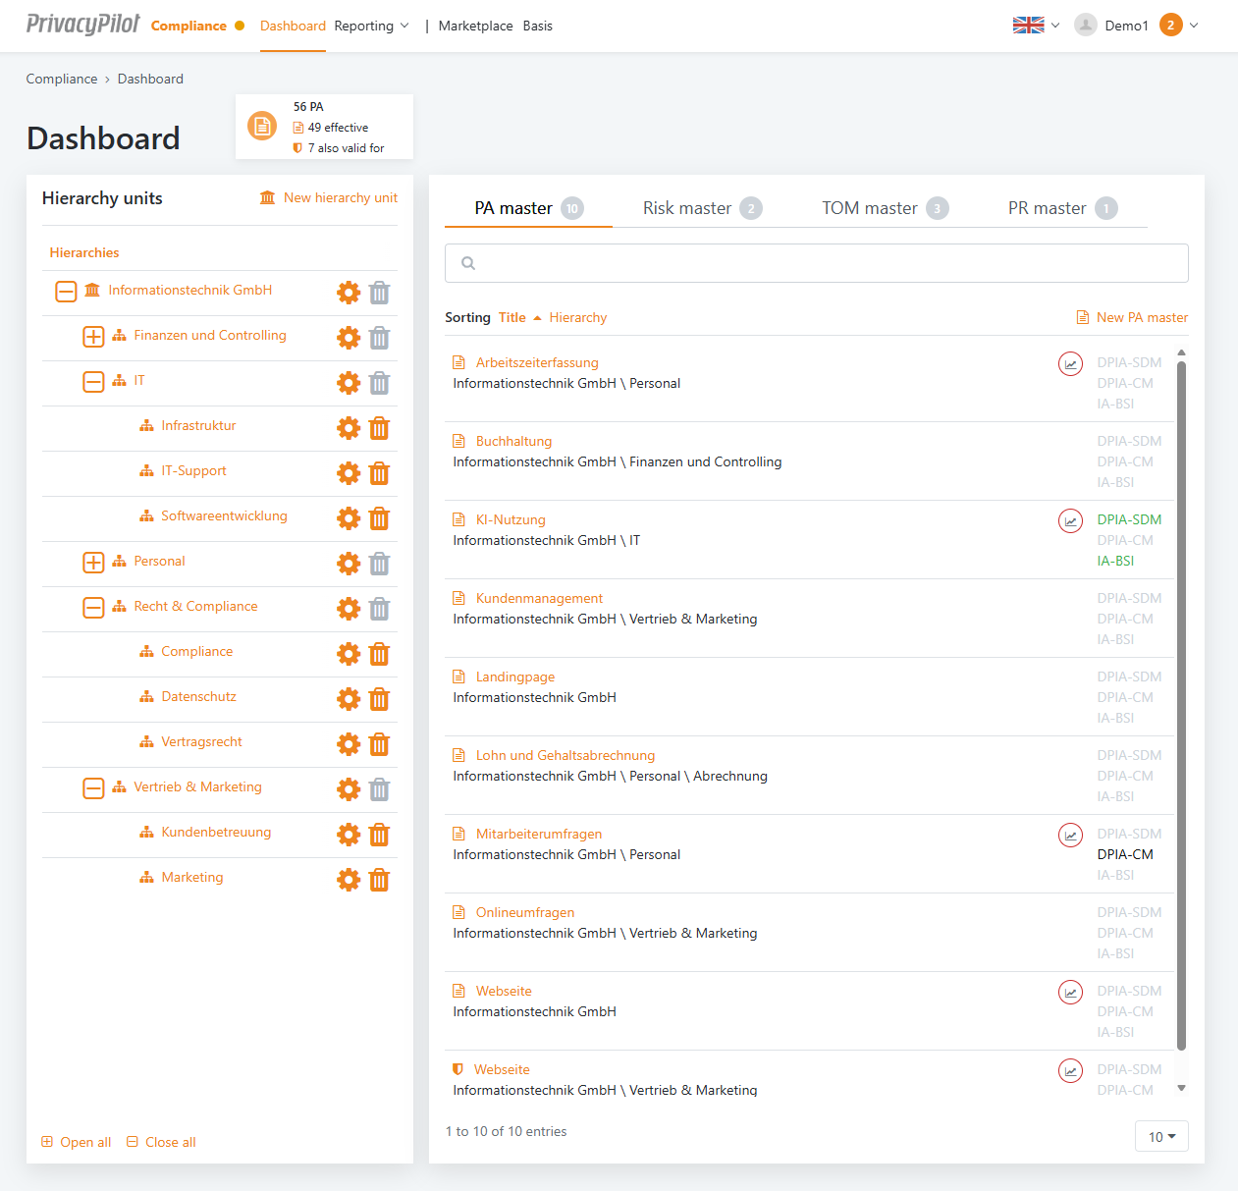This screenshot has width=1238, height=1191.
Task: Expand the Personal hierarchy node
Action: click(93, 563)
